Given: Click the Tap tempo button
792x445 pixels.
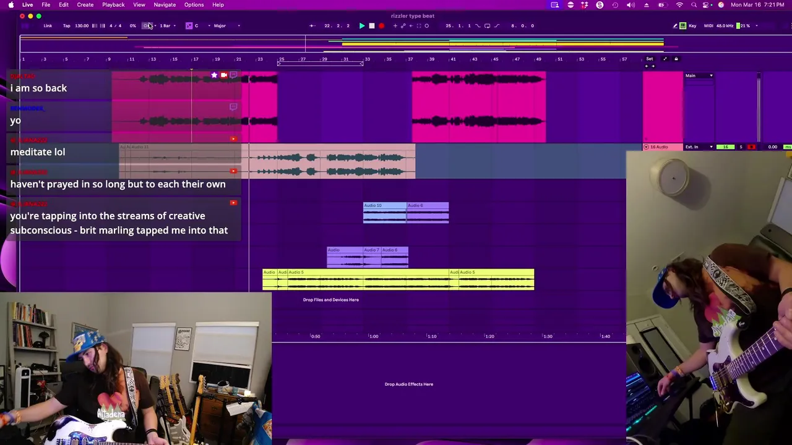Looking at the screenshot, I should (x=67, y=26).
